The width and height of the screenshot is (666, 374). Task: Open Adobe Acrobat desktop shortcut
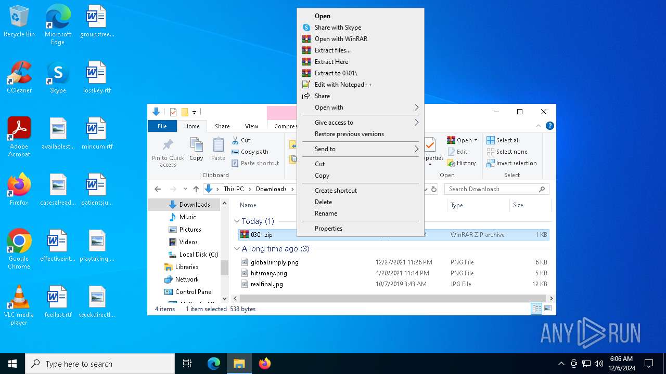coord(19,137)
